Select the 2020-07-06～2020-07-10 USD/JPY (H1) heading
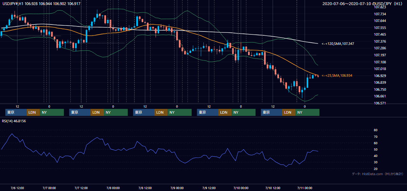Screen dimensions: 407x191 point(363,4)
